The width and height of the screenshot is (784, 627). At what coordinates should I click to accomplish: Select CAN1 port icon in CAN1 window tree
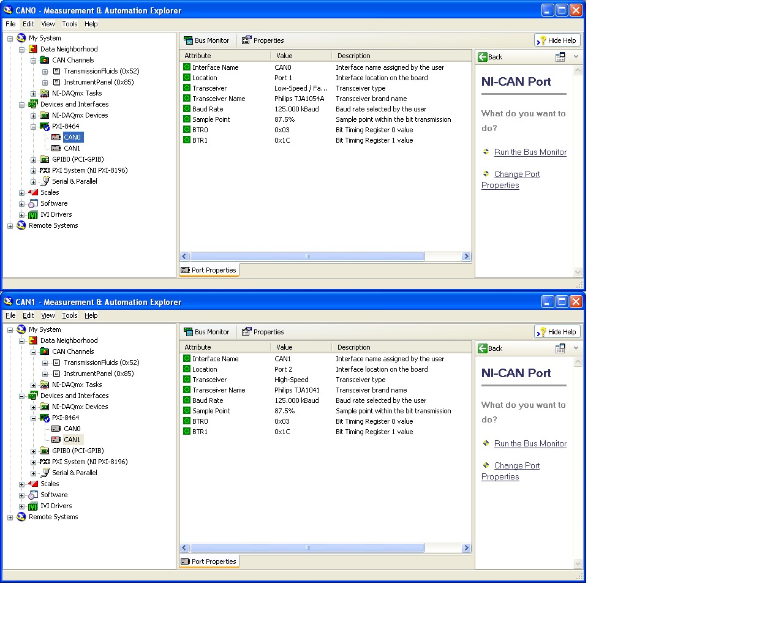tap(56, 440)
